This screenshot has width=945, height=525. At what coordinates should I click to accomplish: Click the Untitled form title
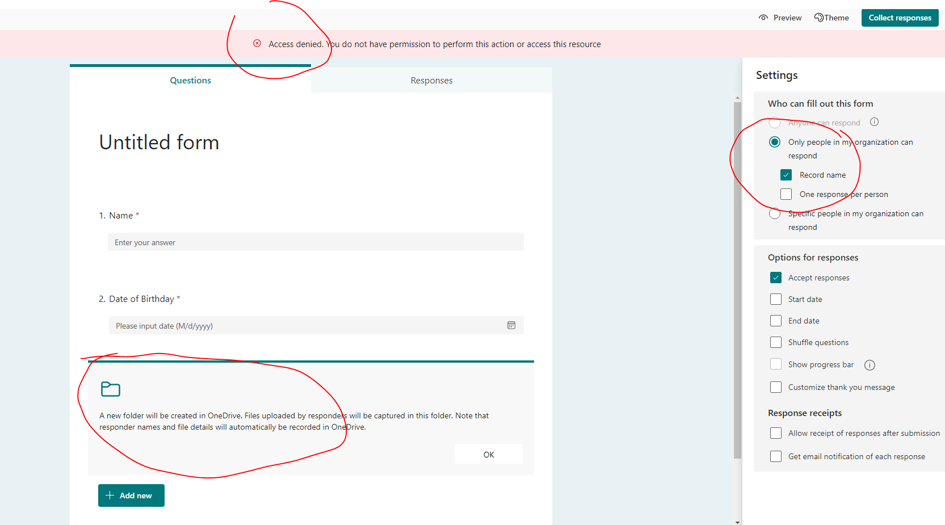click(x=159, y=142)
